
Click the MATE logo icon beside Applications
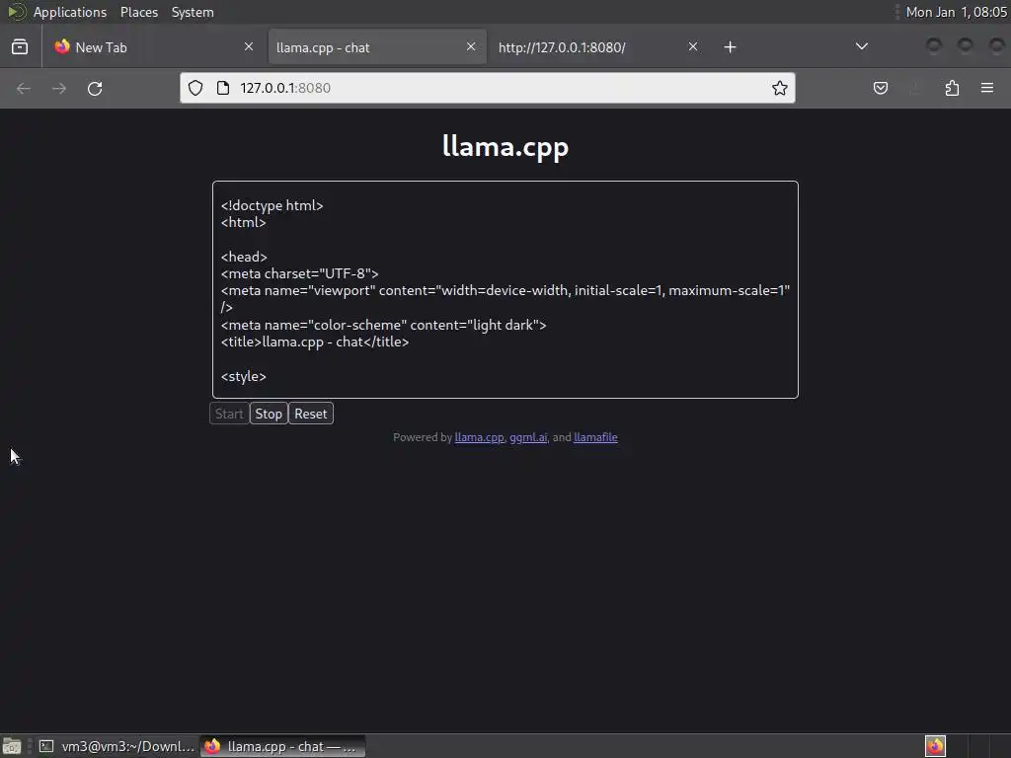pos(16,12)
